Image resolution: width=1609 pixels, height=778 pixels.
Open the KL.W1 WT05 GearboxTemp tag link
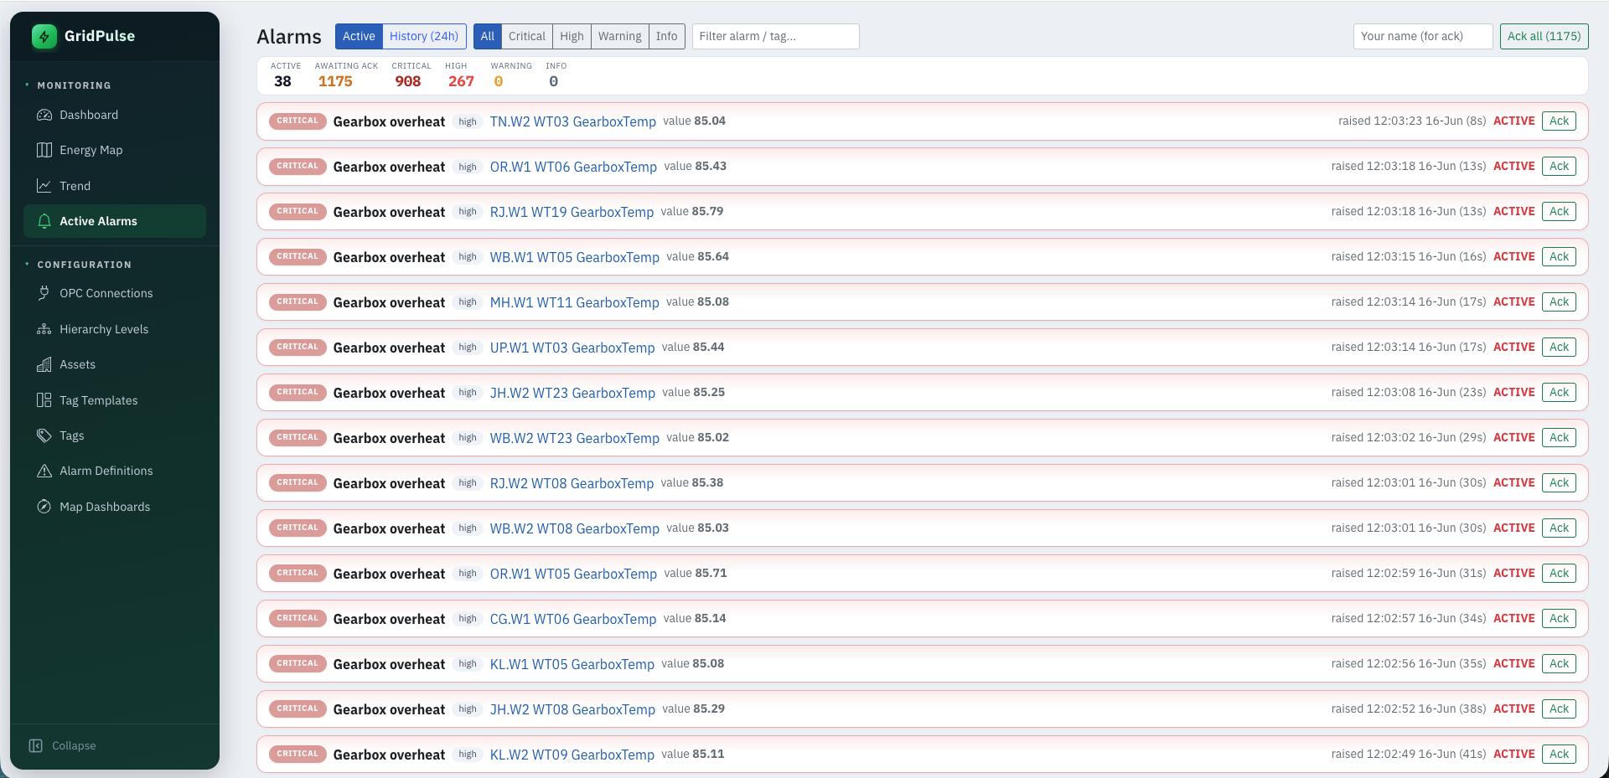click(572, 664)
